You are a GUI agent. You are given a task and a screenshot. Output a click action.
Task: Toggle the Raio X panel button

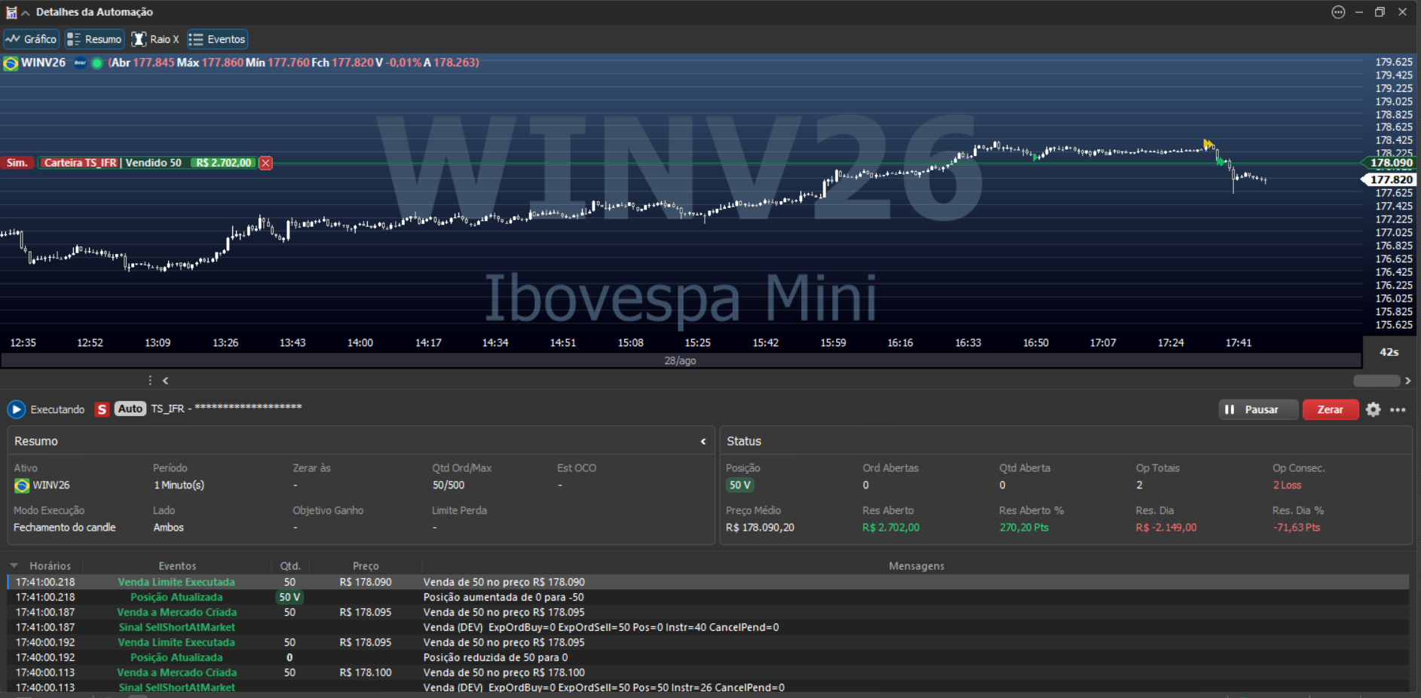(x=155, y=39)
